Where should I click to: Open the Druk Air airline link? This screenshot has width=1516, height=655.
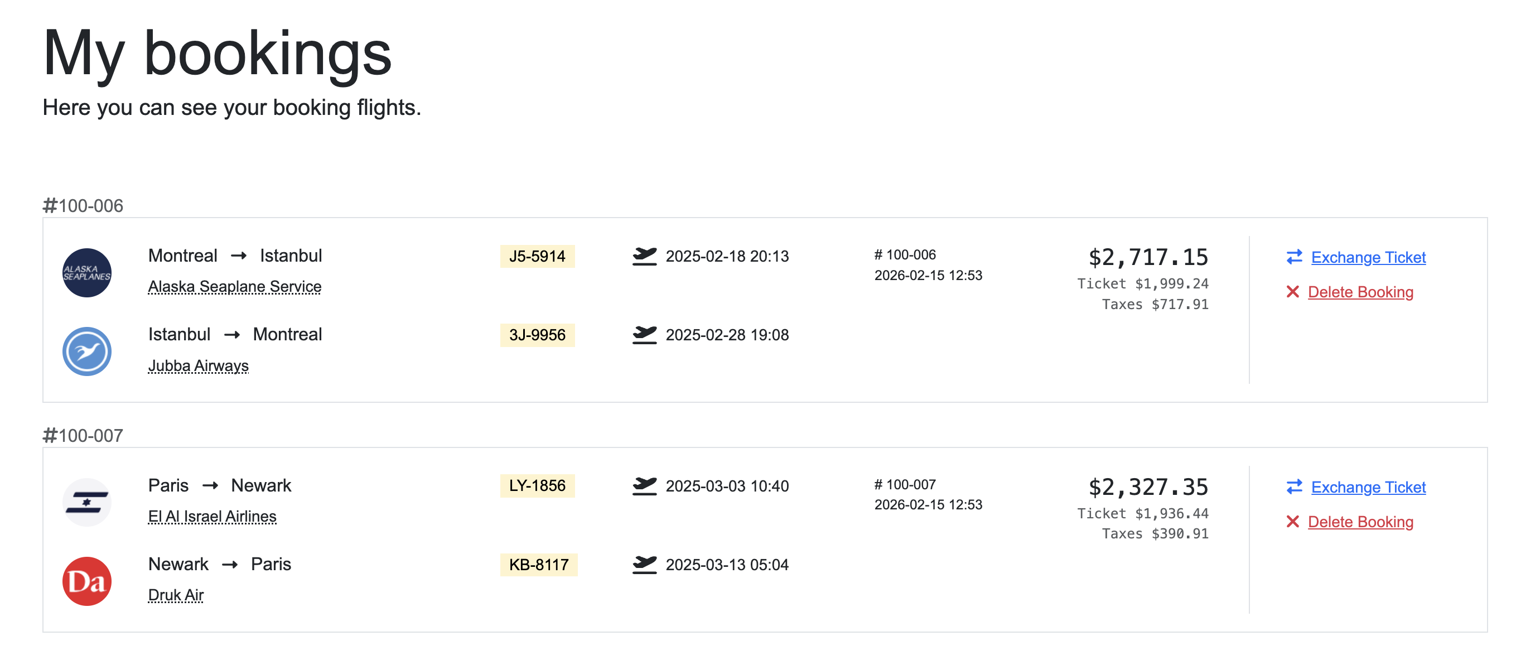click(175, 595)
